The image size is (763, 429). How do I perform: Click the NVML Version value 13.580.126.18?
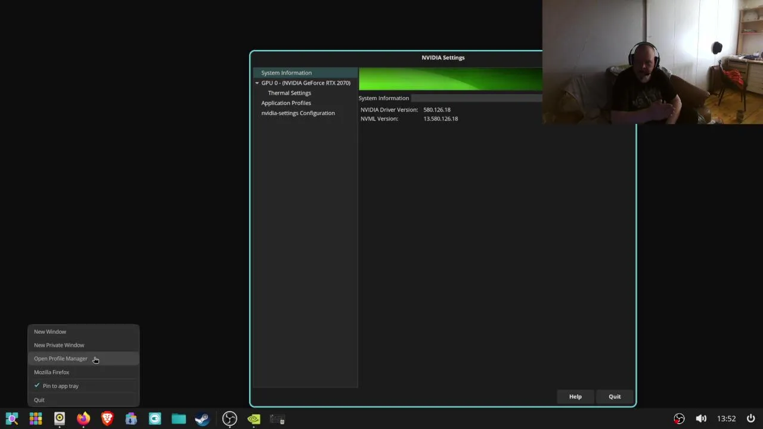click(x=441, y=119)
